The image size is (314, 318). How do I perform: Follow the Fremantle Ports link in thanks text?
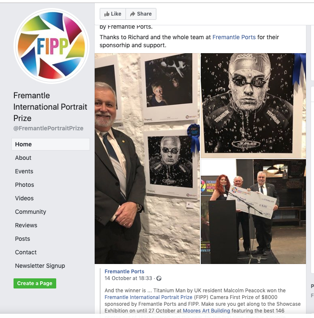tap(234, 37)
